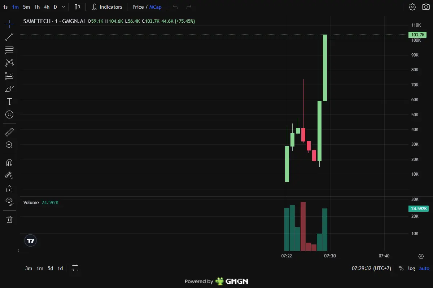The image size is (433, 288).
Task: Take a snapshot with camera icon
Action: [x=426, y=7]
